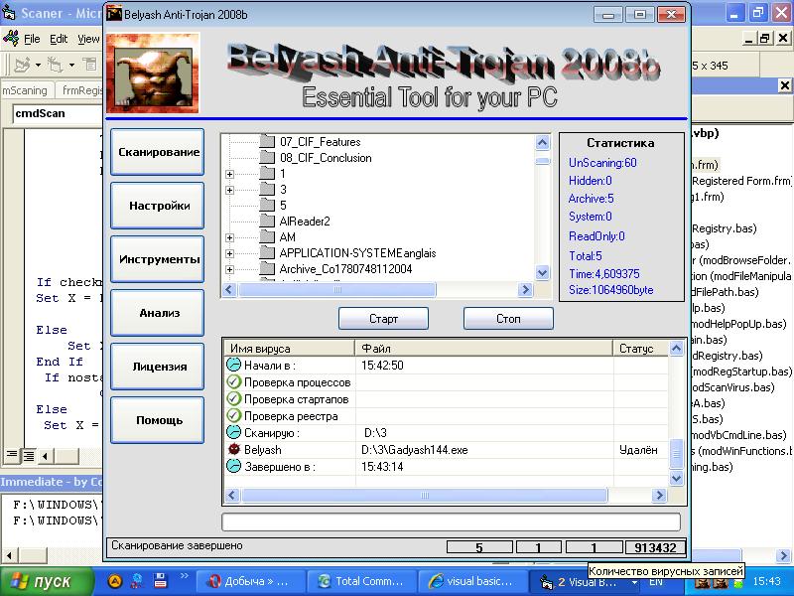The width and height of the screenshot is (794, 596).
Task: Click the clock icon beside Завершено в
Action: (x=234, y=467)
